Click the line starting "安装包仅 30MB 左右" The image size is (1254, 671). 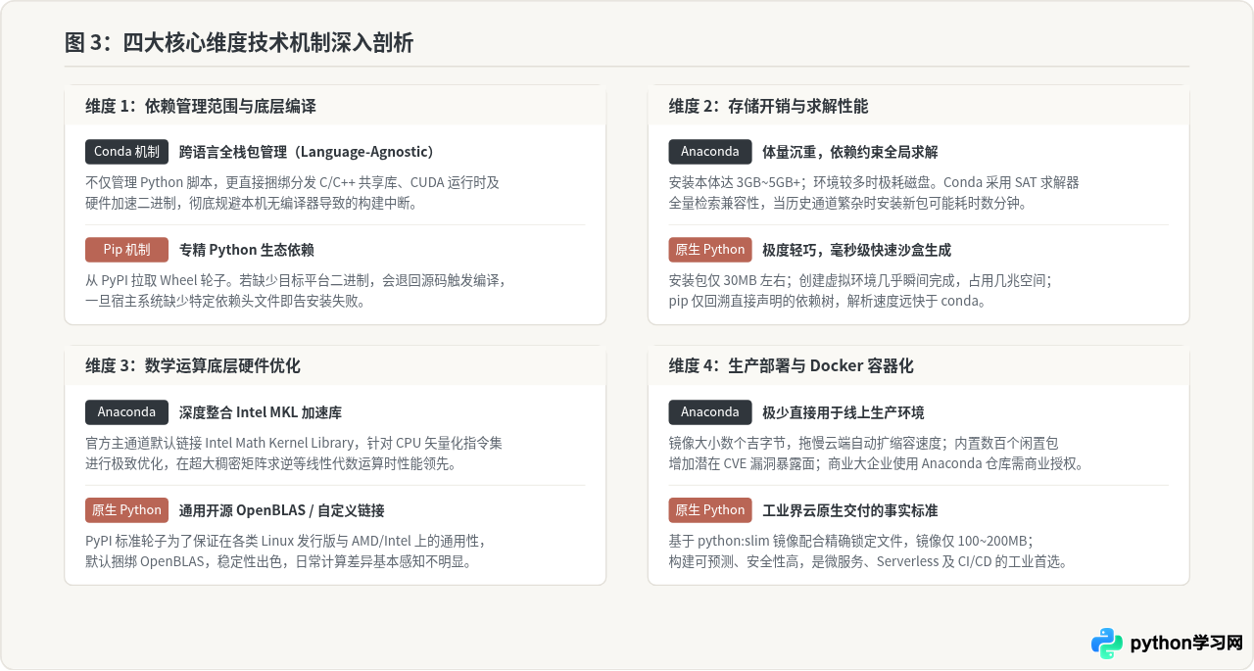861,280
